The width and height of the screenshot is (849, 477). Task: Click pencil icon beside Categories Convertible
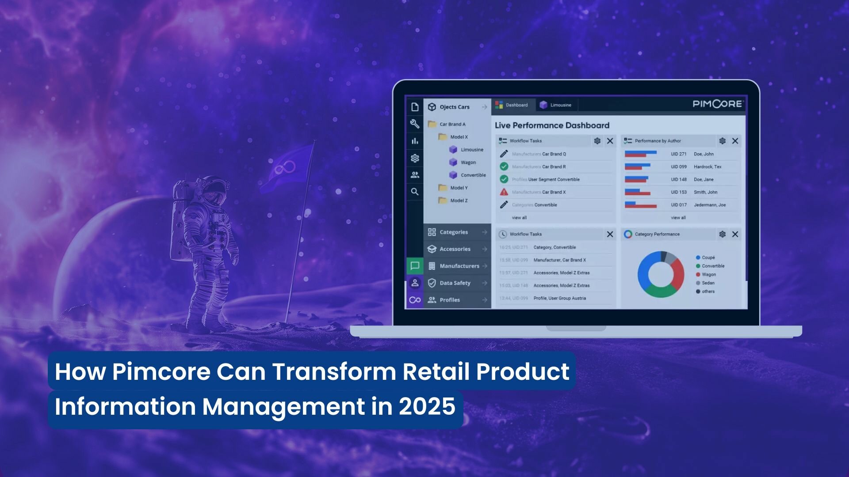(x=504, y=205)
